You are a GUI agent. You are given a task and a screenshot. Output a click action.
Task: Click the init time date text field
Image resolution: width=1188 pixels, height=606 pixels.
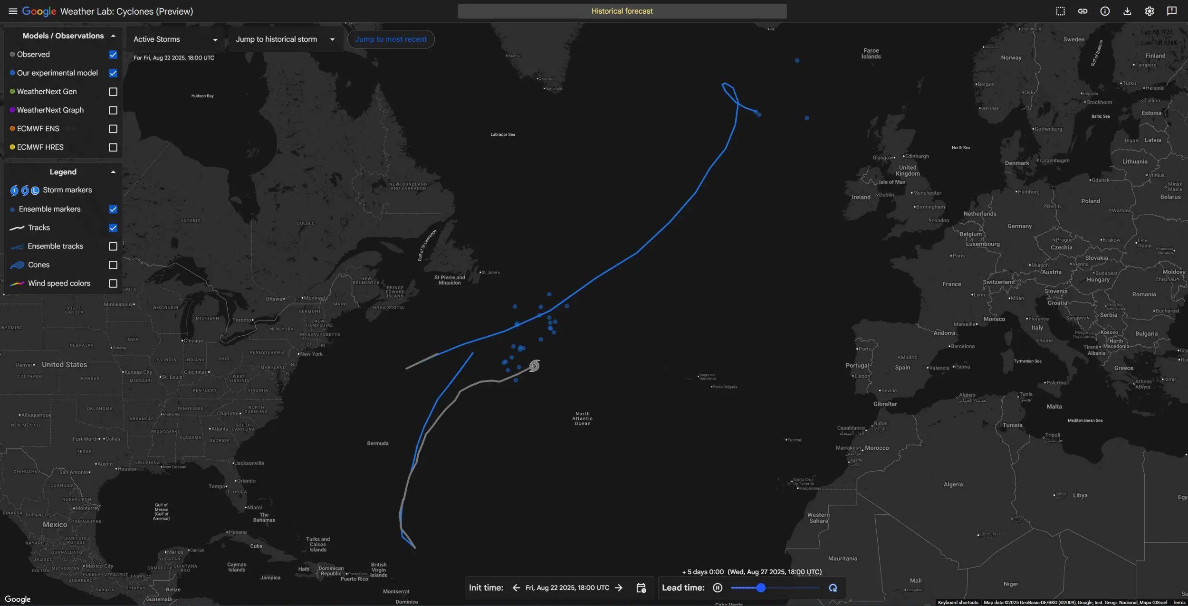pos(567,588)
